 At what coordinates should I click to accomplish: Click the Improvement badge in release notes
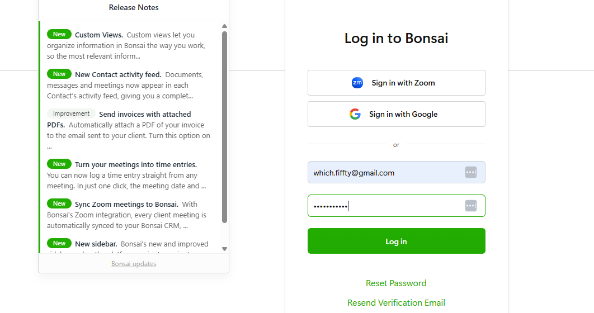tap(72, 113)
